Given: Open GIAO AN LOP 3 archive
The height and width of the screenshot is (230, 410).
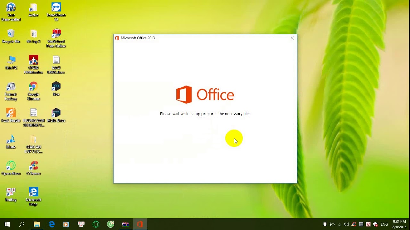Looking at the screenshot, I should pos(33,144).
